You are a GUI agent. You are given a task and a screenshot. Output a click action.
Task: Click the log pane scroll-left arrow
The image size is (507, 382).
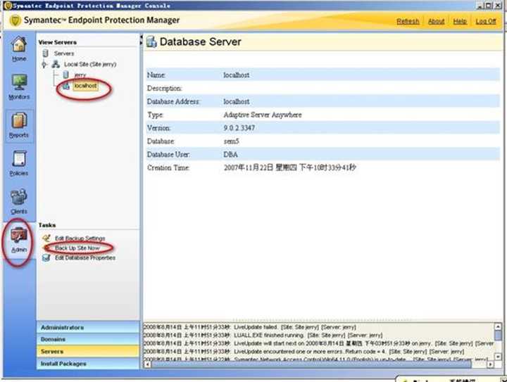tap(147, 364)
